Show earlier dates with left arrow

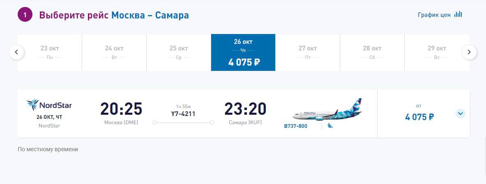(x=17, y=52)
